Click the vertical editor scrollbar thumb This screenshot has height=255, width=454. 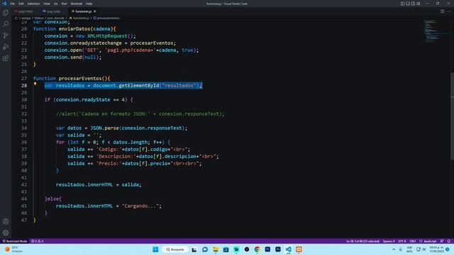453,115
